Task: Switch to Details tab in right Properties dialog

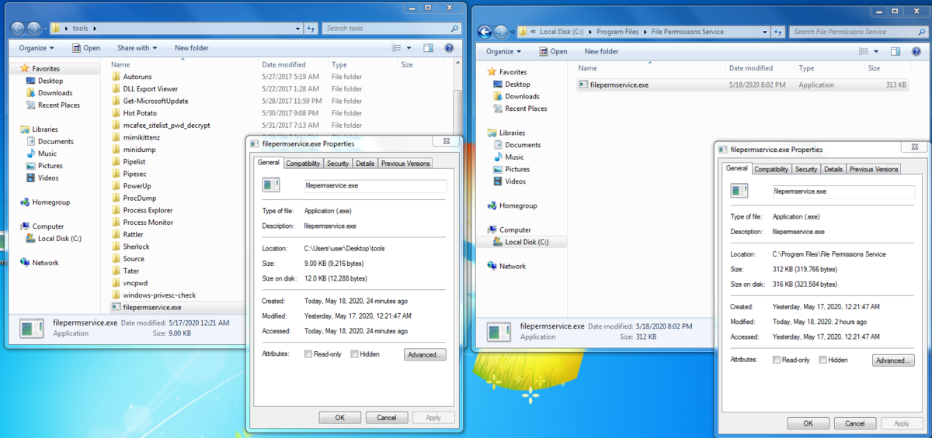Action: click(833, 169)
